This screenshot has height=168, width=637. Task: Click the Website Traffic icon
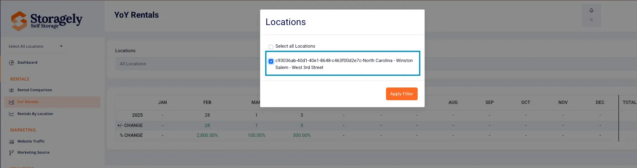(x=12, y=141)
